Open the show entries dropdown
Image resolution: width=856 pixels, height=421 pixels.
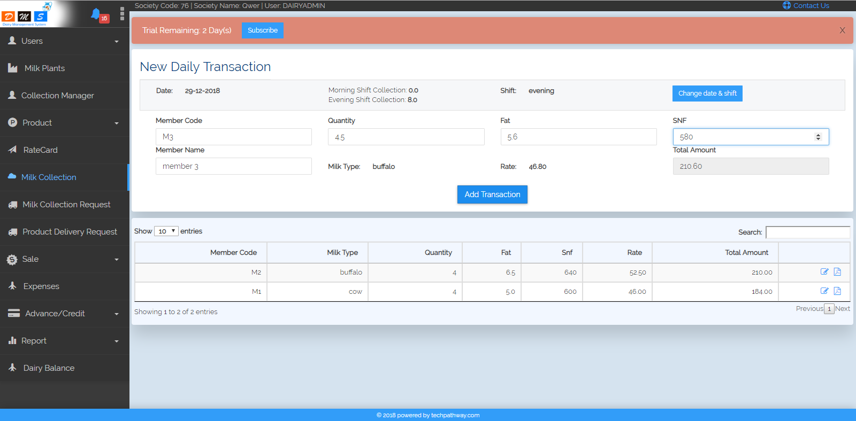[166, 231]
